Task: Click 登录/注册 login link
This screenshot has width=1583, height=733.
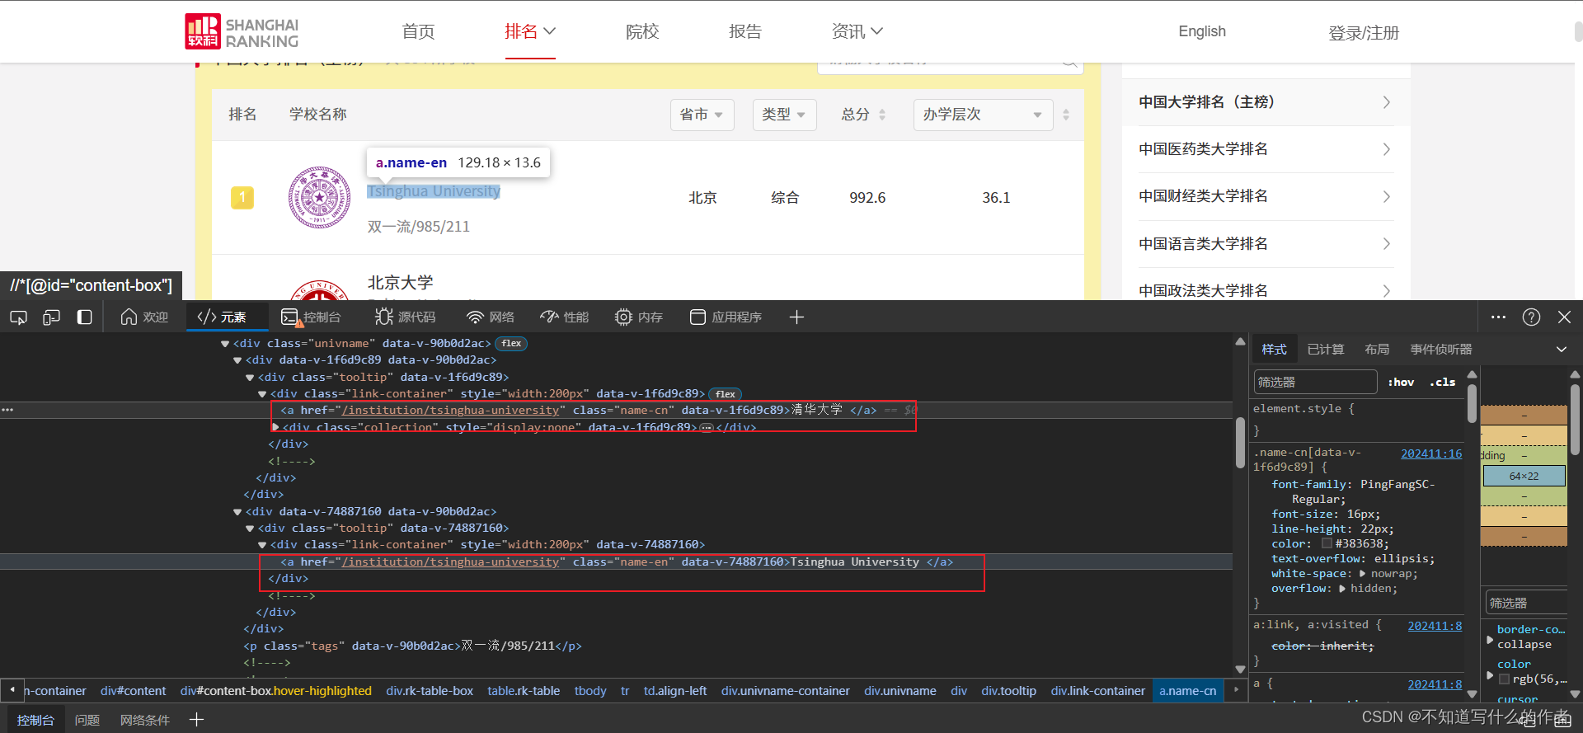Action: 1364,33
